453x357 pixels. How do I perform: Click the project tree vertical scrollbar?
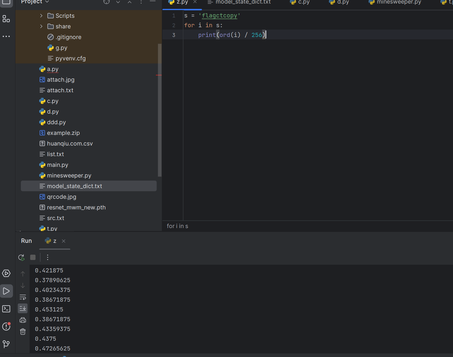(160, 109)
